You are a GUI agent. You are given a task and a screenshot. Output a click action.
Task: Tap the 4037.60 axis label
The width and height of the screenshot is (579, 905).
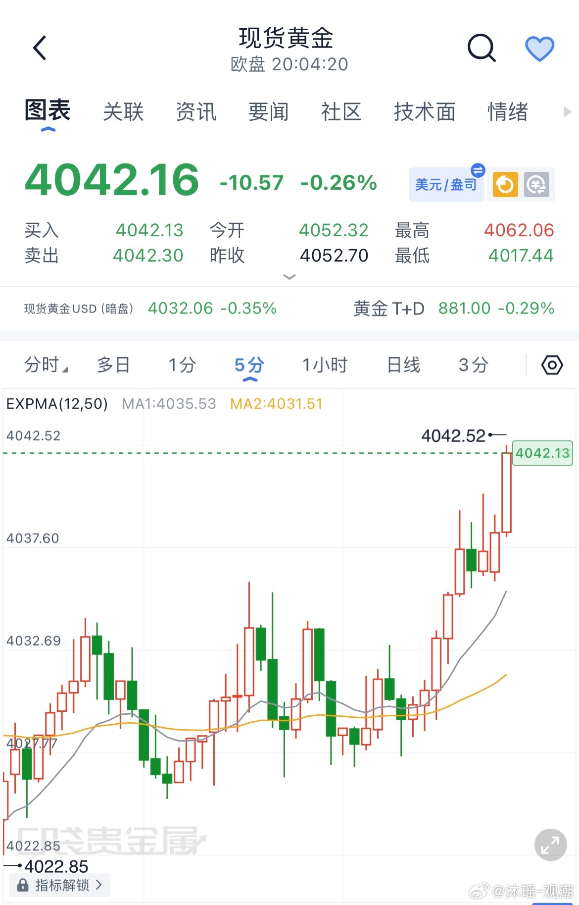point(33,538)
